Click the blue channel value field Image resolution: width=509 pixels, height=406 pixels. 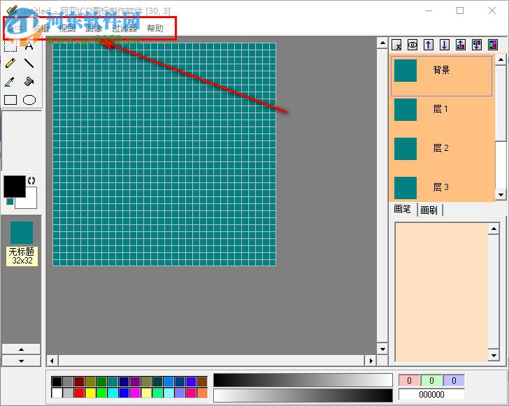pyautogui.click(x=454, y=380)
